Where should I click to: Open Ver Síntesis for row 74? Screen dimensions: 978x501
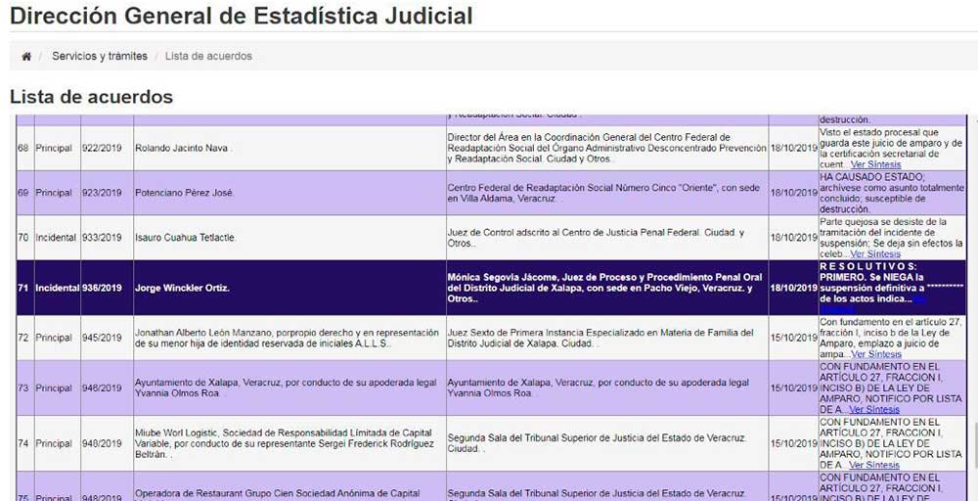coord(875,465)
